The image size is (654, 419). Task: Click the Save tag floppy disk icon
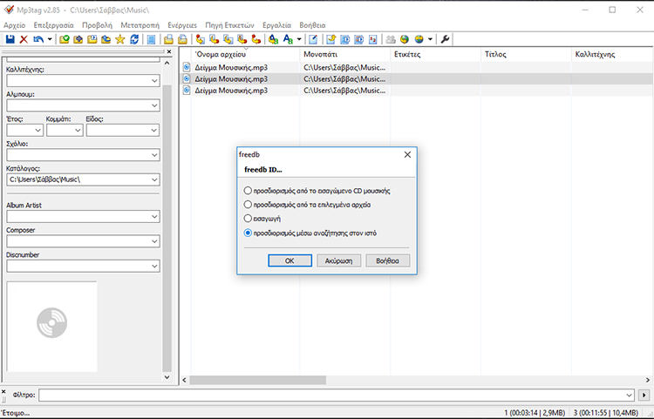(x=10, y=39)
